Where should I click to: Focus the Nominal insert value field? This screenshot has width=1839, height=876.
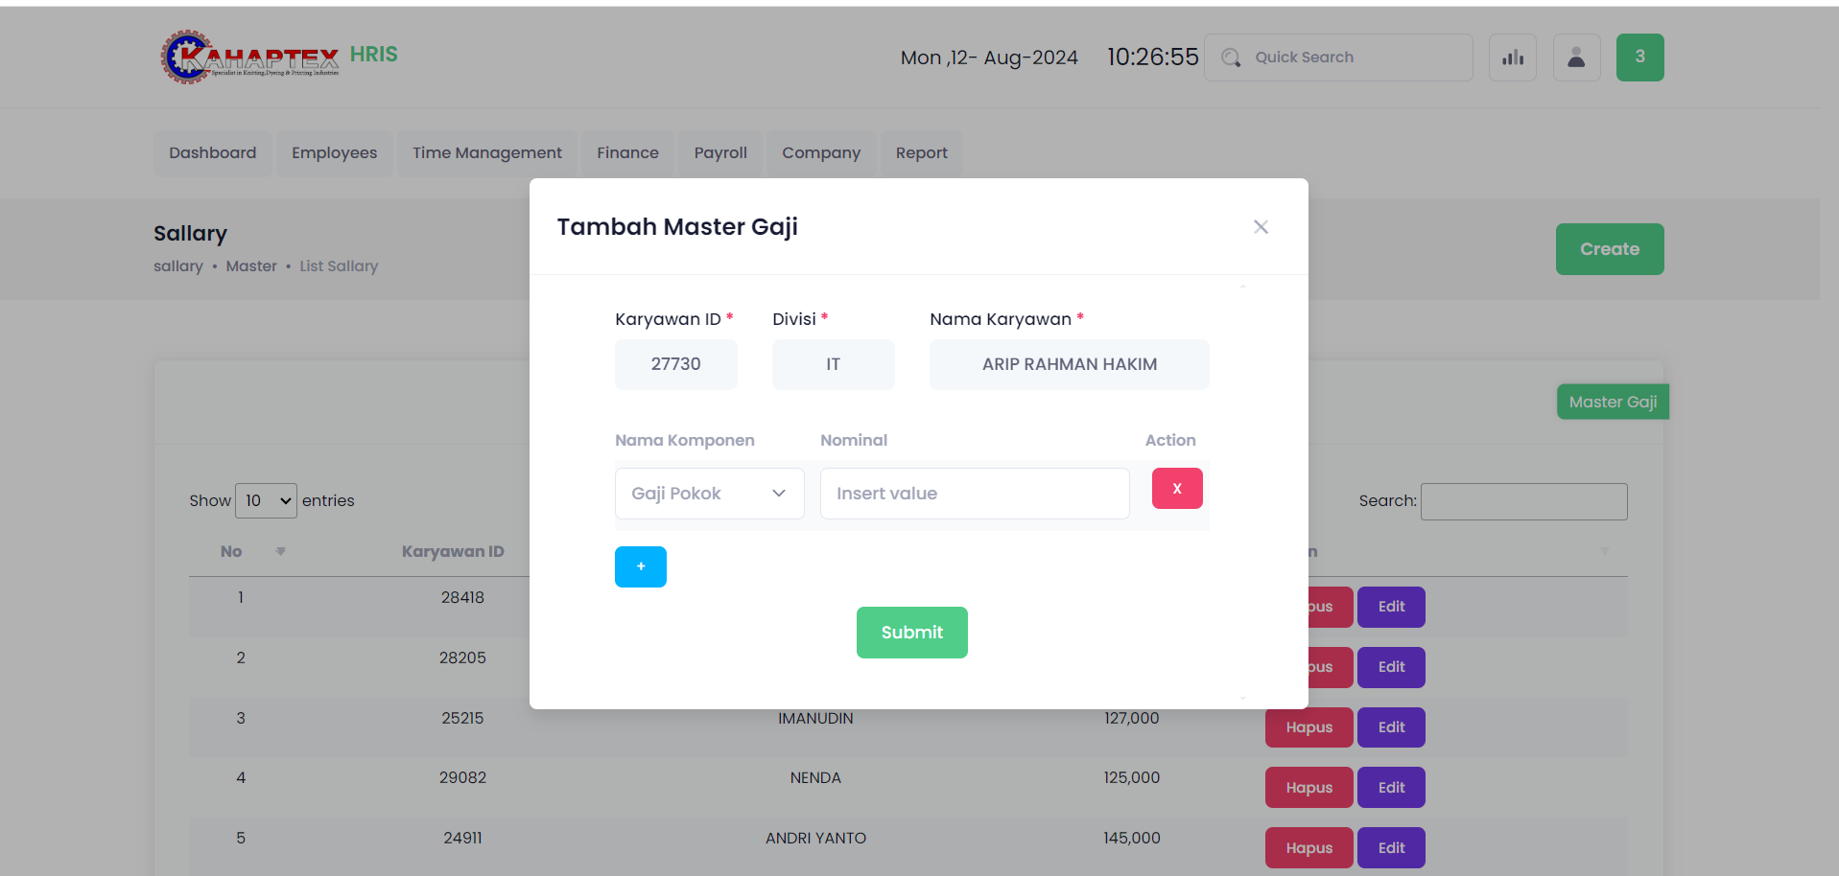coord(974,494)
